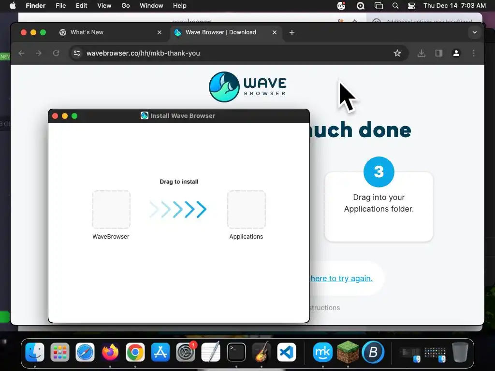The width and height of the screenshot is (495, 371).
Task: Click the 'Applications' label
Action: 246,237
